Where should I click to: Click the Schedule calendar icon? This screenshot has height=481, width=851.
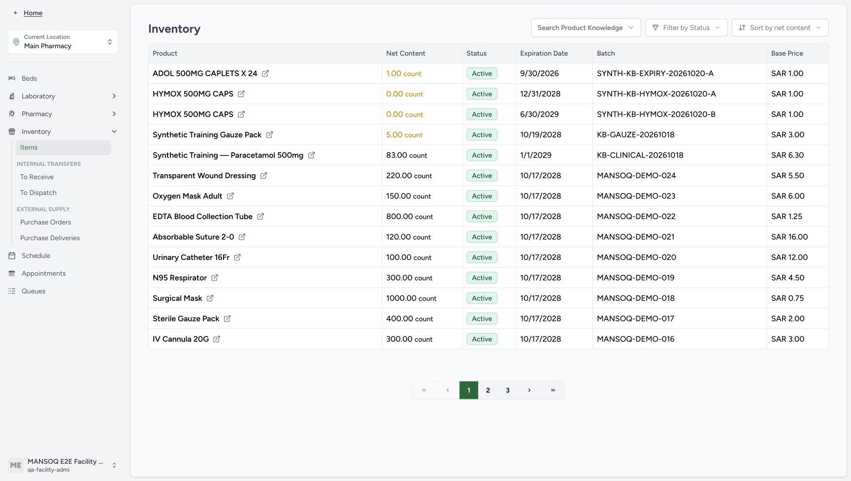click(x=12, y=256)
